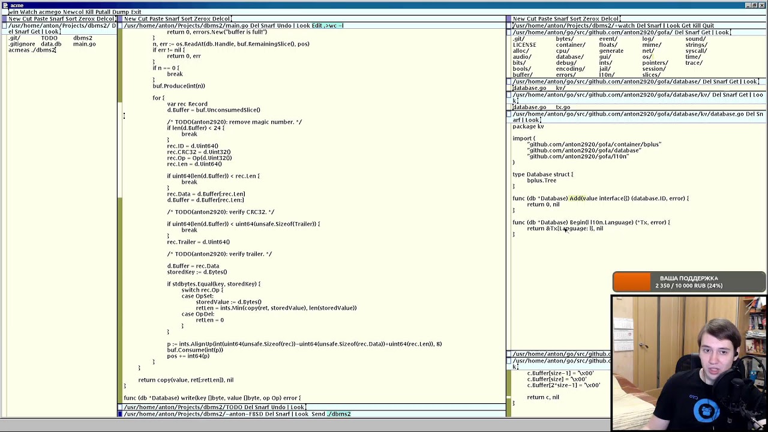This screenshot has width=768, height=432.
Task: Click the gofa/database/kv/ directory window's handle box
Action: pos(509,95)
